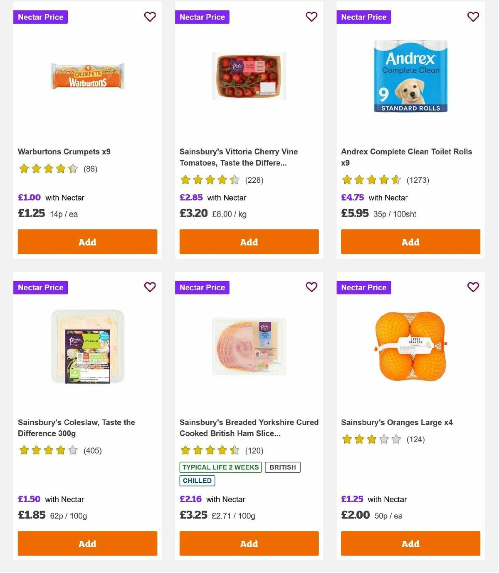Favourite the Breaded Yorkshire Cured Ham
499x573 pixels.
coord(311,287)
